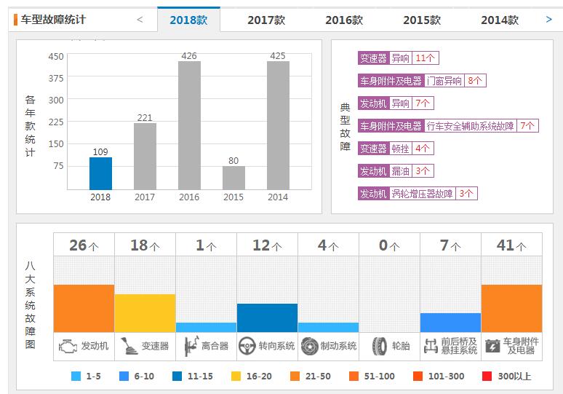
Task: Click the light-blue 制动系统 4个 block
Action: [x=328, y=328]
